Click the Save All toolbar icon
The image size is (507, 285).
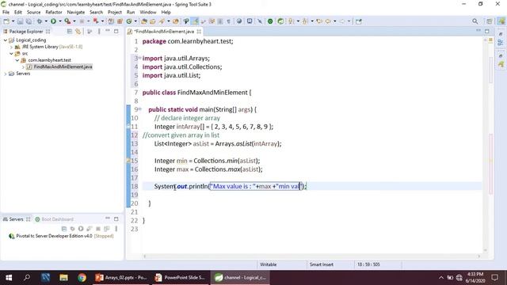tap(29, 21)
